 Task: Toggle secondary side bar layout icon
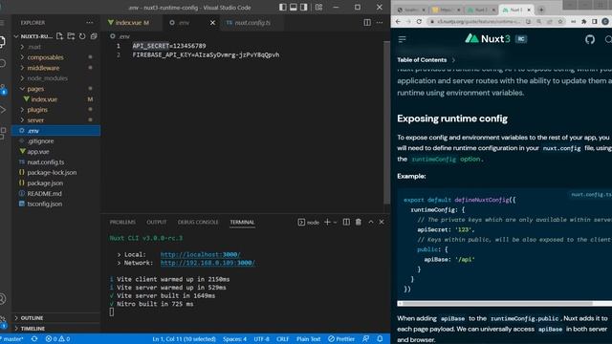304,7
